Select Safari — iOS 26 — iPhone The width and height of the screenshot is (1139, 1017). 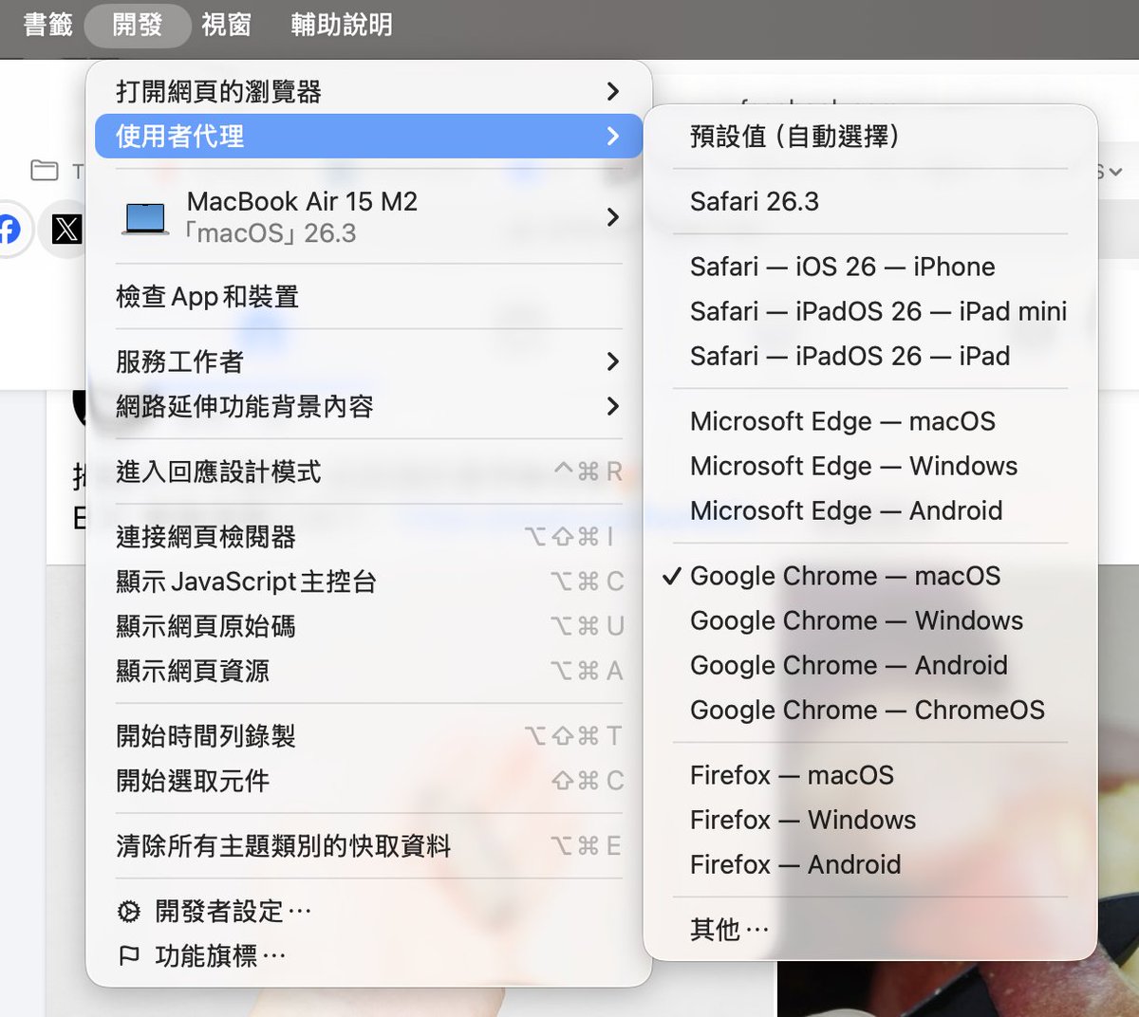(x=869, y=267)
